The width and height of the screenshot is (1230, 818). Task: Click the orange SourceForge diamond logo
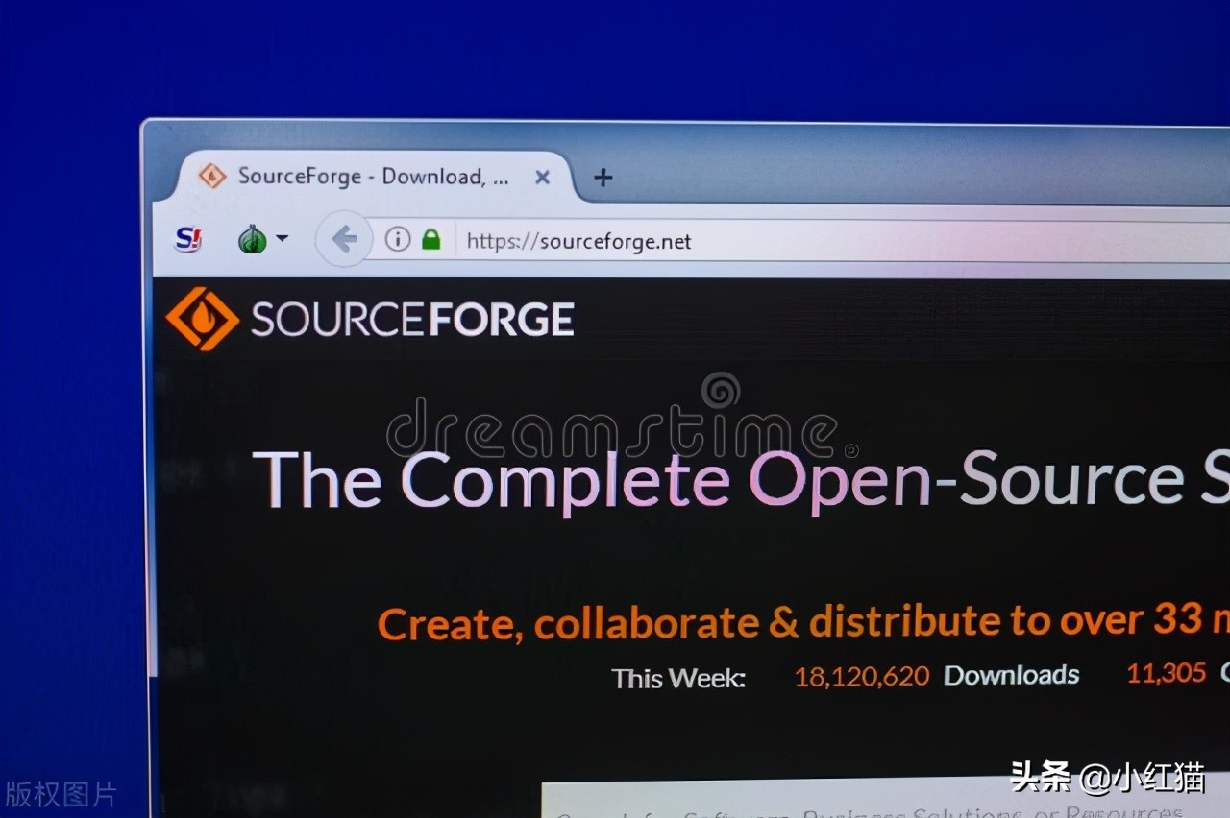pos(202,319)
